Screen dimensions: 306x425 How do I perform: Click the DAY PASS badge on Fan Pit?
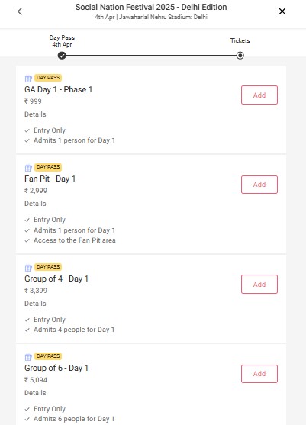(48, 167)
